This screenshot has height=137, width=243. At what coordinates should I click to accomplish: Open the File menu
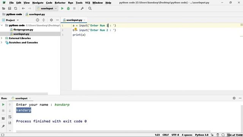point(11,3)
